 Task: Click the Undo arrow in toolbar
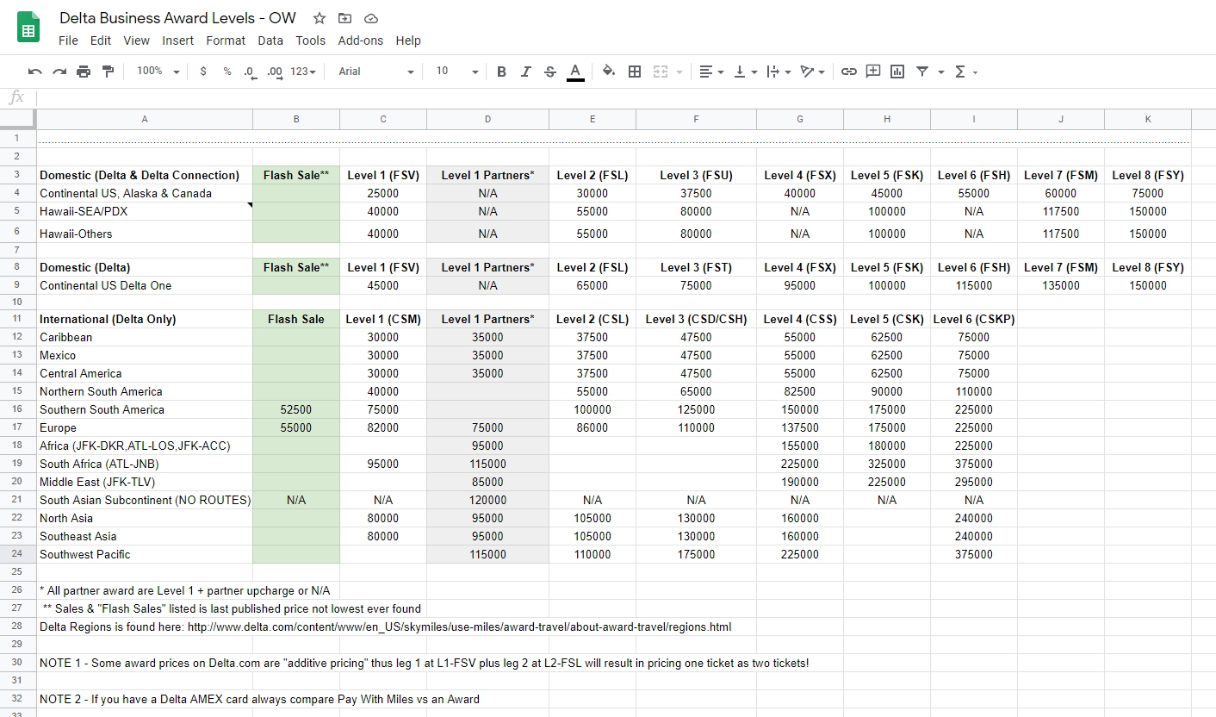click(34, 72)
